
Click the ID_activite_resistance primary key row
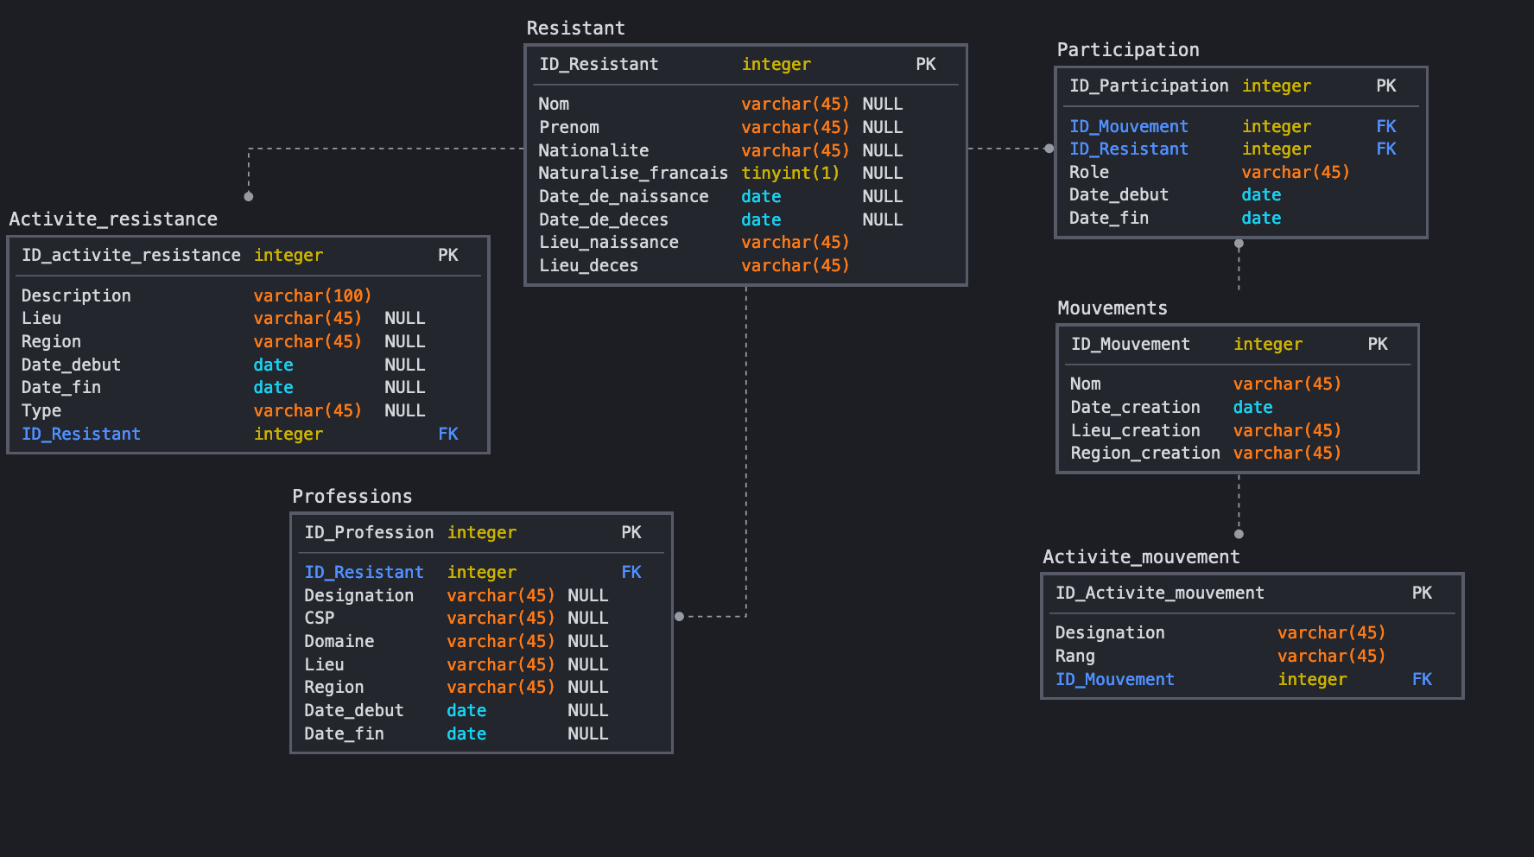click(248, 255)
